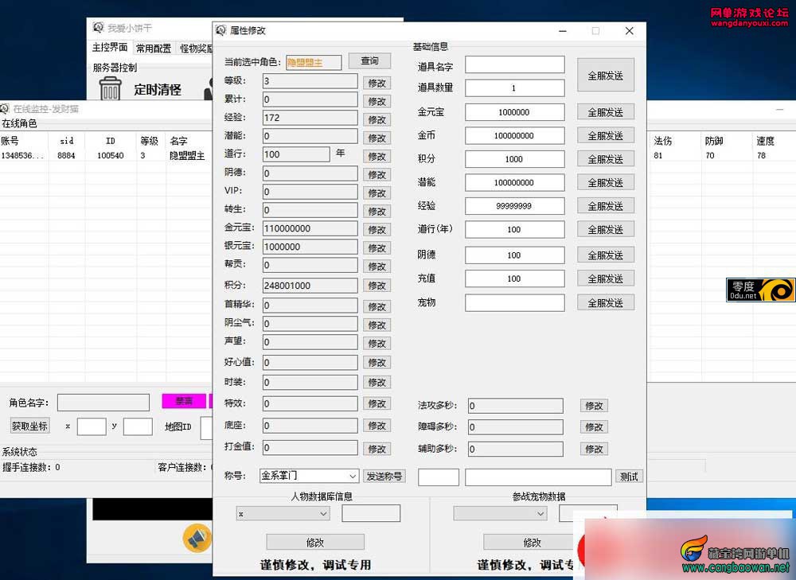Image resolution: width=796 pixels, height=580 pixels.
Task: Click 修改 button for 法攻多秒
Action: coord(594,406)
